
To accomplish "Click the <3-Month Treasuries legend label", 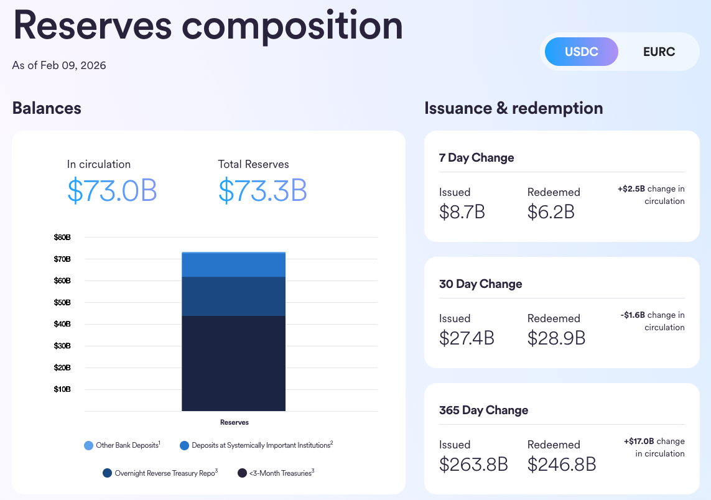I will pos(281,473).
